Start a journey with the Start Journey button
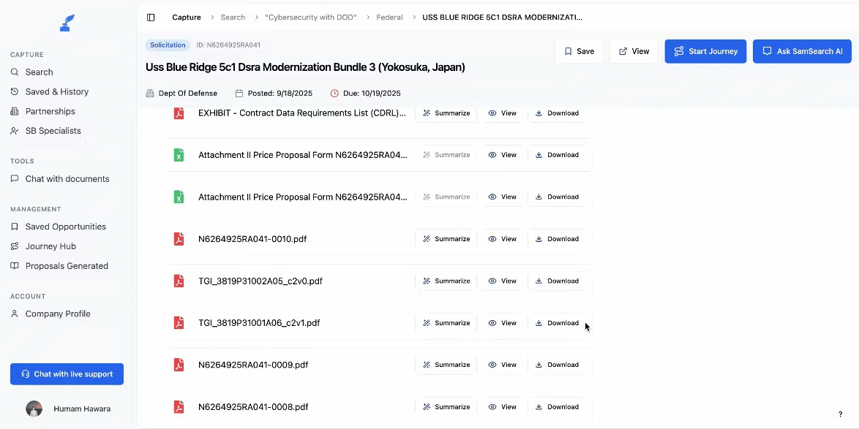 pos(705,51)
